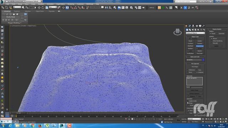Click the Play Animation button
Image resolution: width=228 pixels, height=128 pixels.
(x=209, y=119)
